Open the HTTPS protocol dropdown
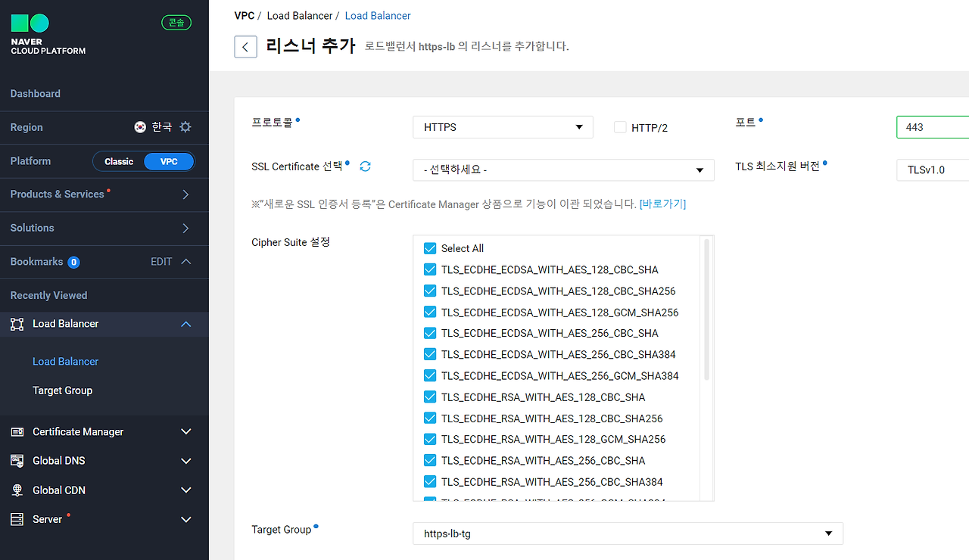969x560 pixels. point(503,127)
